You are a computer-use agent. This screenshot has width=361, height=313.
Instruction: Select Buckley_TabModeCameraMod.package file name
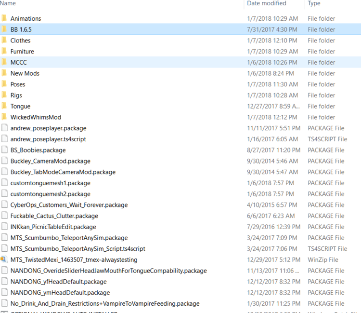(x=63, y=172)
